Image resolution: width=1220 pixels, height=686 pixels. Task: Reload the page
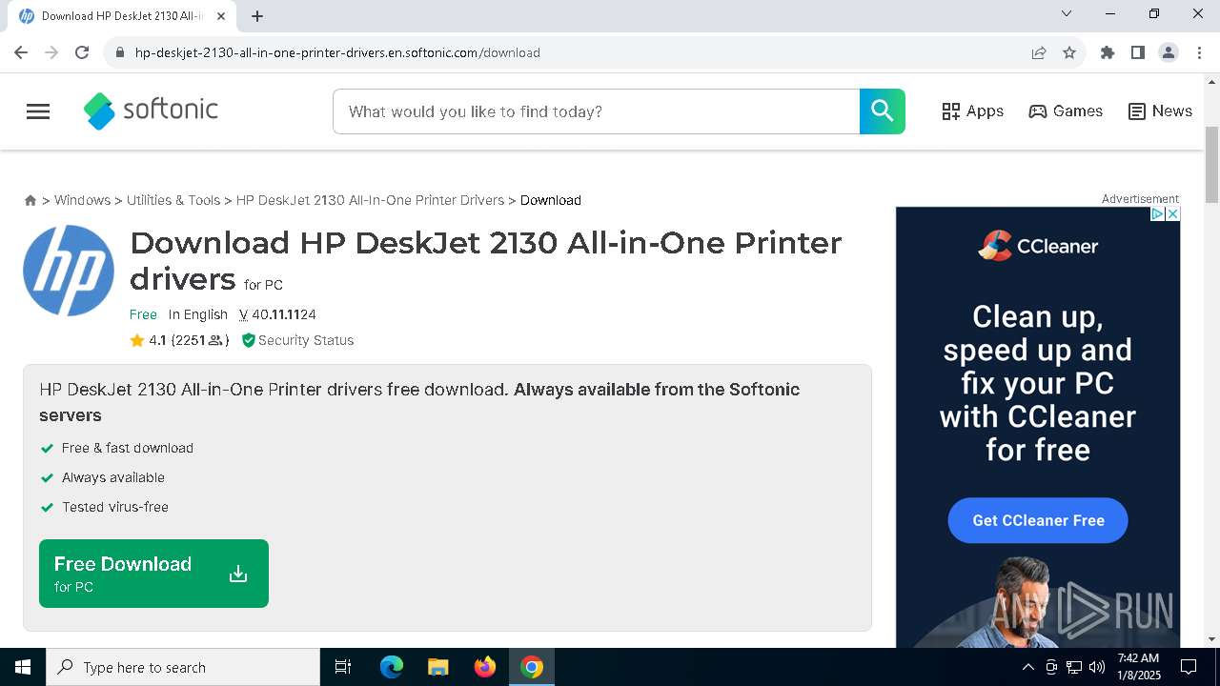(x=82, y=52)
